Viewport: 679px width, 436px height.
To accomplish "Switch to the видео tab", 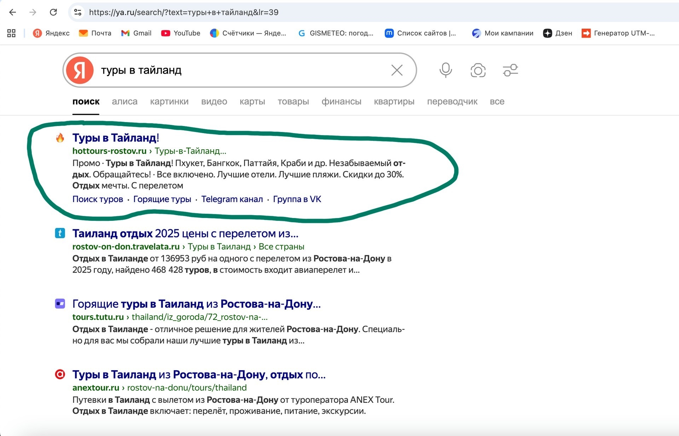I will pos(214,102).
